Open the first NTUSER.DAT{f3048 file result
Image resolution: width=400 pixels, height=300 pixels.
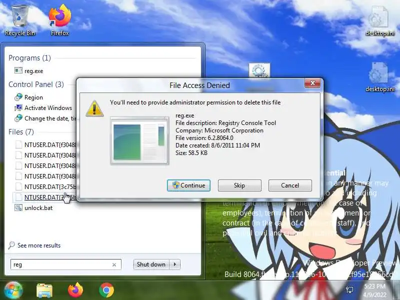click(50, 145)
